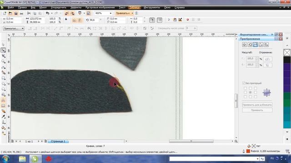
Task: Select the Polygon tool in toolbox
Action: 3,89
